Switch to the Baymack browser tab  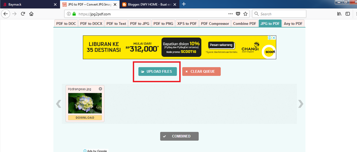[x=29, y=4]
